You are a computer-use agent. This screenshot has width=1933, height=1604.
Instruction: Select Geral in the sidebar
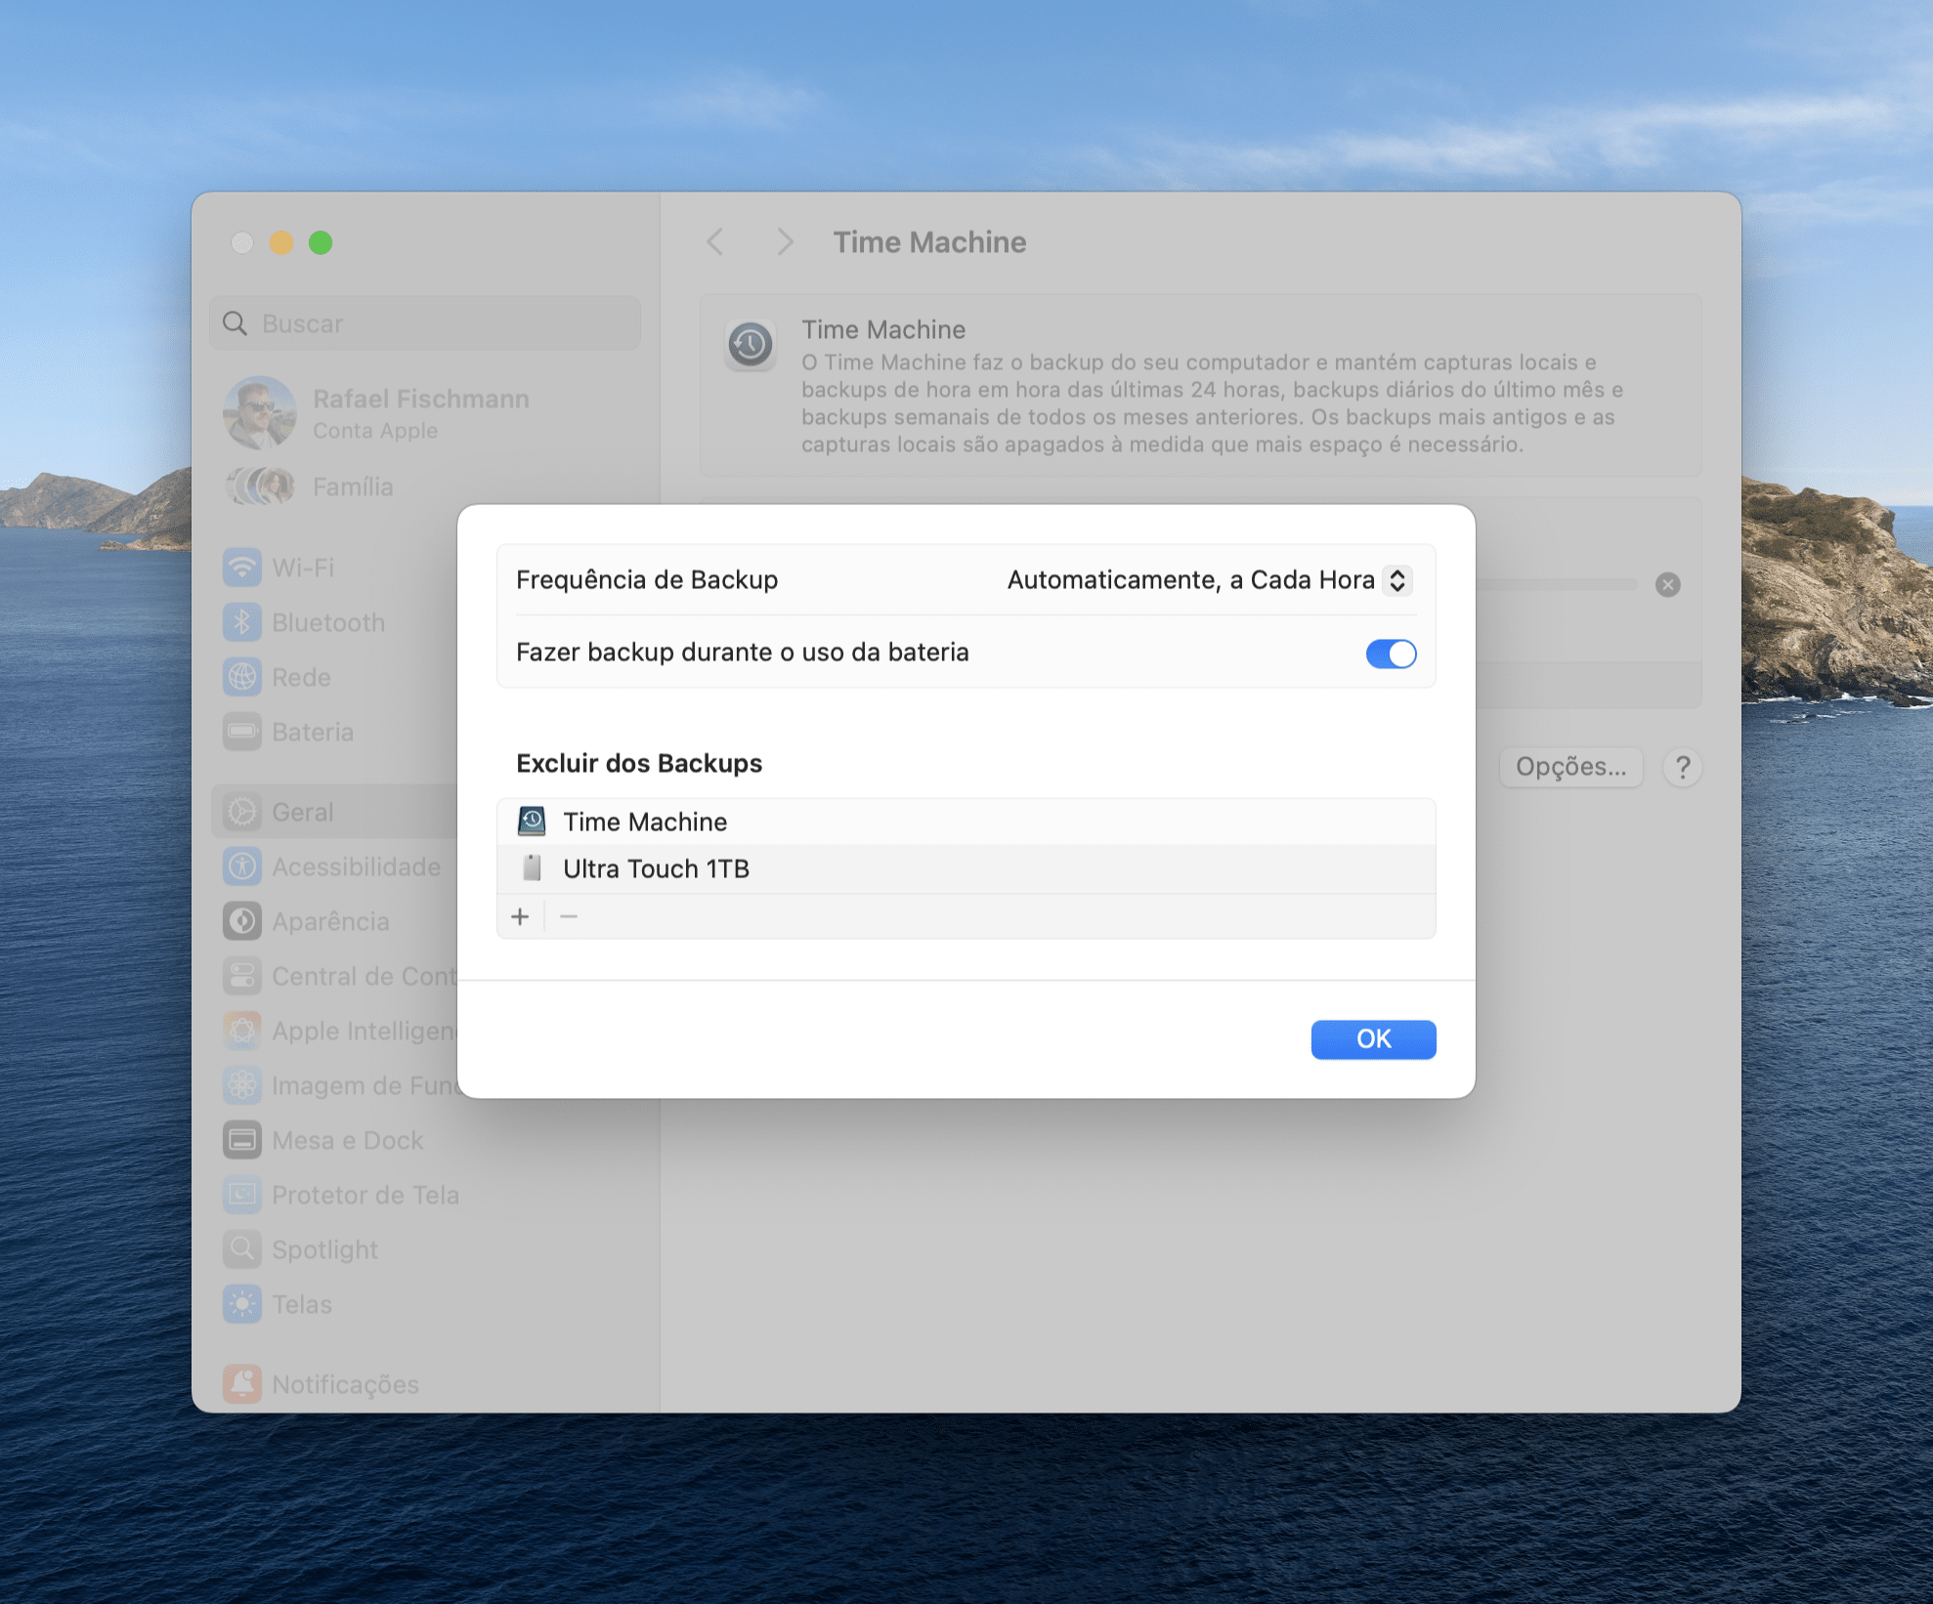tap(334, 812)
